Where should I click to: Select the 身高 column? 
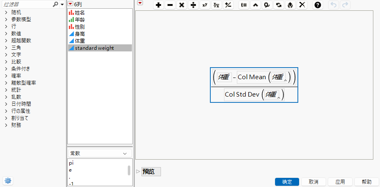point(100,34)
